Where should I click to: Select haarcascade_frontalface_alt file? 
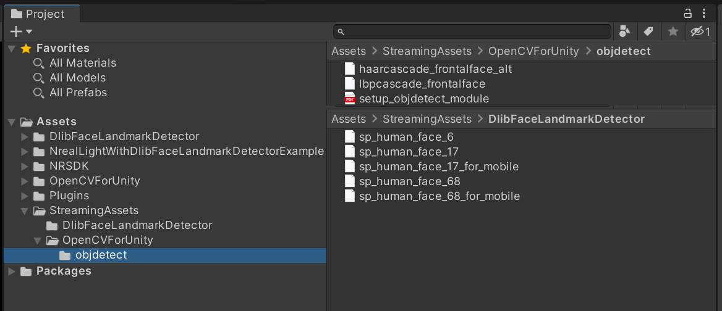(x=435, y=69)
